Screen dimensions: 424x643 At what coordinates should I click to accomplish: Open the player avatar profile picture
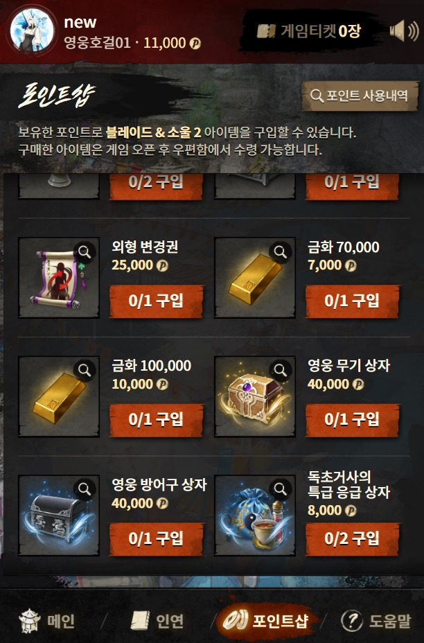pos(32,31)
